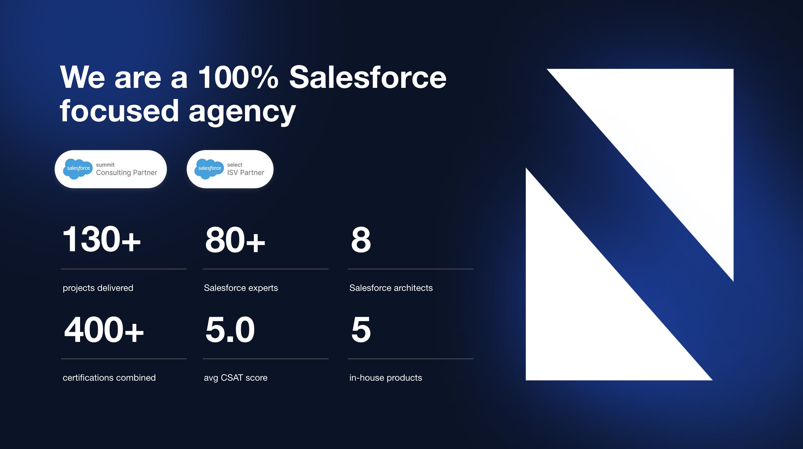
Task: Click the number 5 products statistic
Action: [x=361, y=330]
